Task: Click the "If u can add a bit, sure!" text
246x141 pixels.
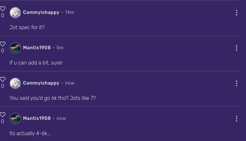Action: pyautogui.click(x=36, y=63)
